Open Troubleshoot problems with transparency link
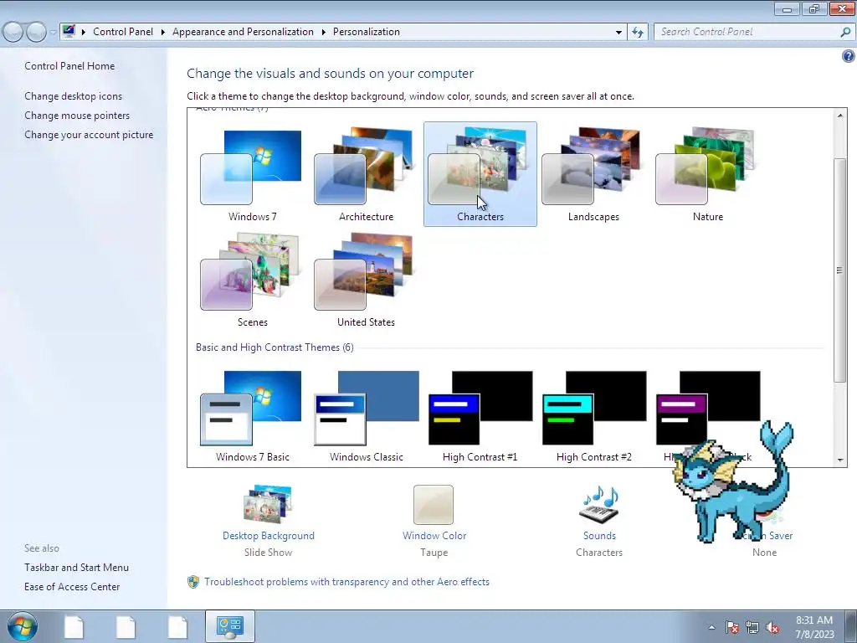 [x=346, y=582]
